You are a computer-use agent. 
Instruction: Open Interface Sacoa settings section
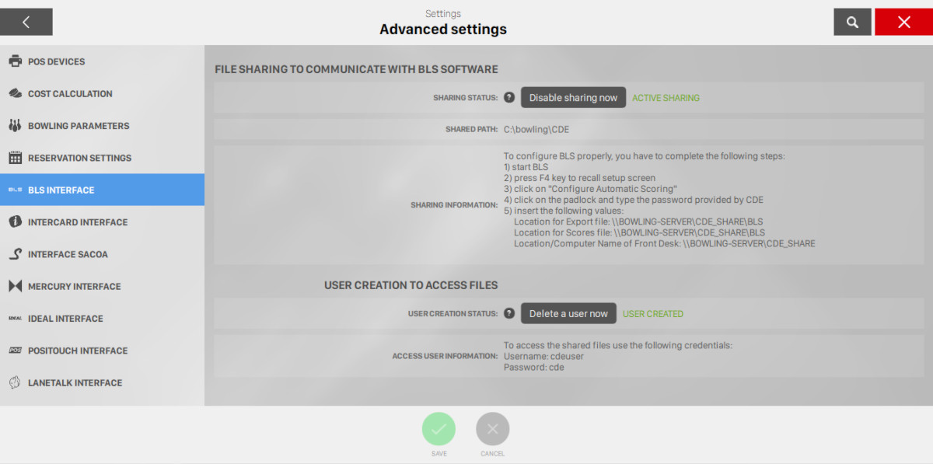102,254
